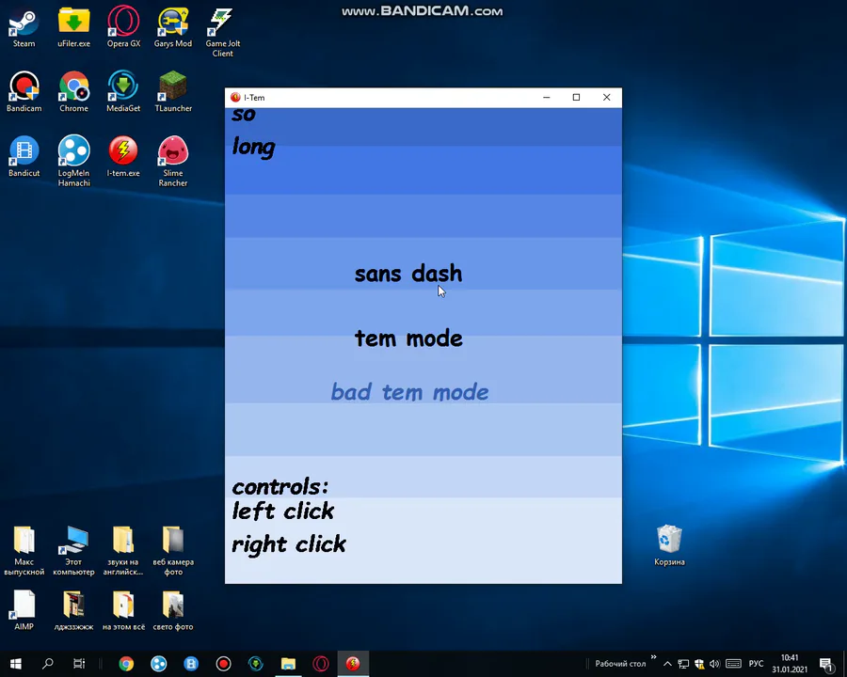Image resolution: width=847 pixels, height=677 pixels.
Task: Select the Slime Rancher desktop shortcut
Action: 173,161
